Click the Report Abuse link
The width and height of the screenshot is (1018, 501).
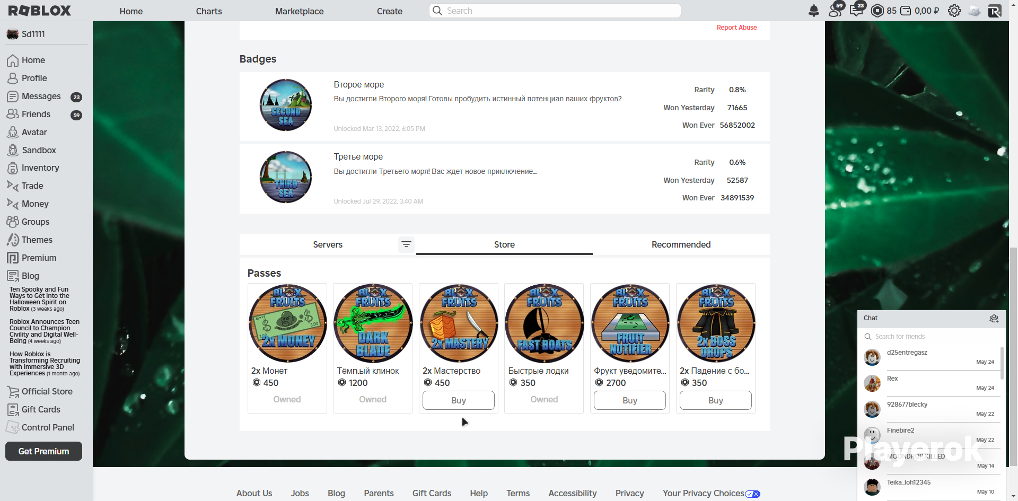point(737,28)
